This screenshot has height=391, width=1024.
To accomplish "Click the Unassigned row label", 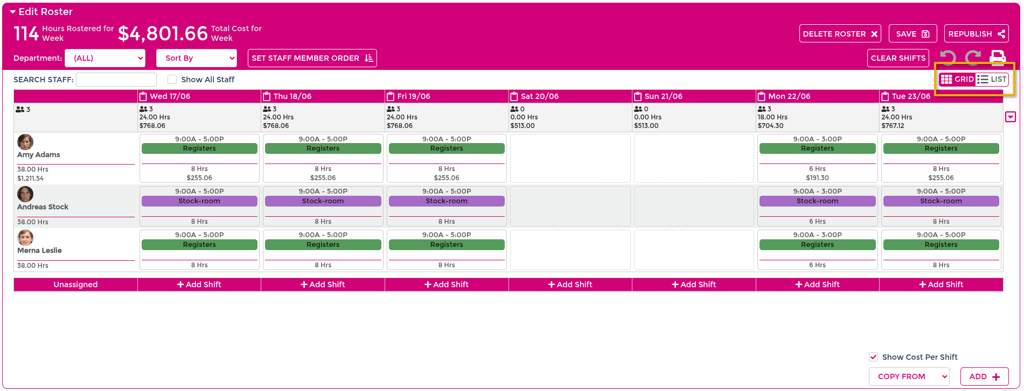I will coord(75,285).
